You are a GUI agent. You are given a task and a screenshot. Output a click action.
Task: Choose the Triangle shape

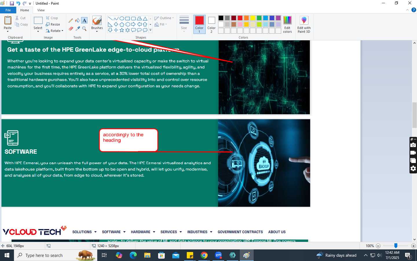click(x=145, y=19)
